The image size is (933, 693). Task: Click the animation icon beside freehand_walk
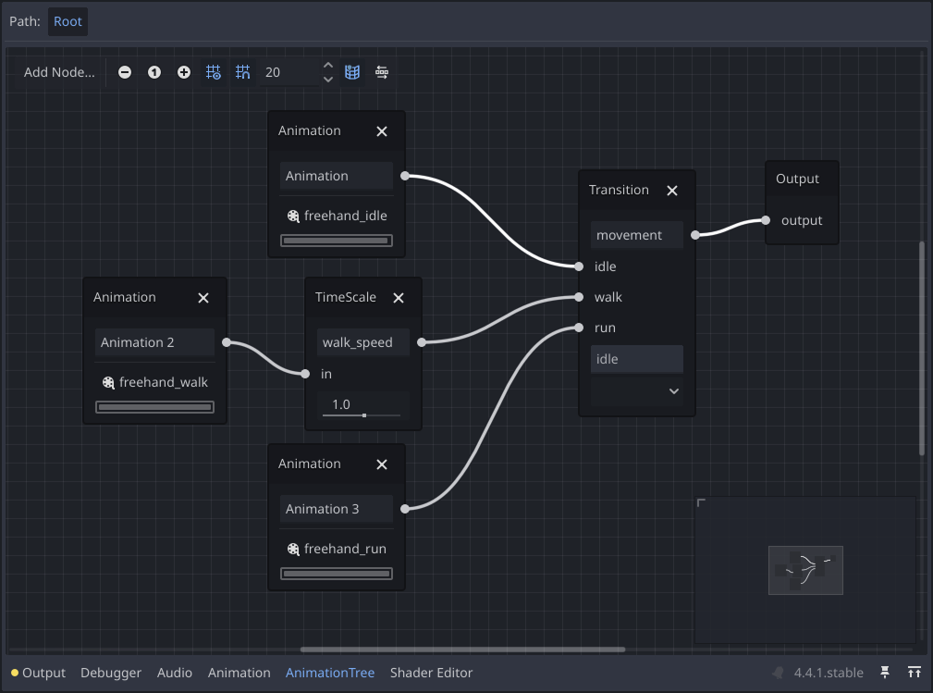[x=108, y=383]
